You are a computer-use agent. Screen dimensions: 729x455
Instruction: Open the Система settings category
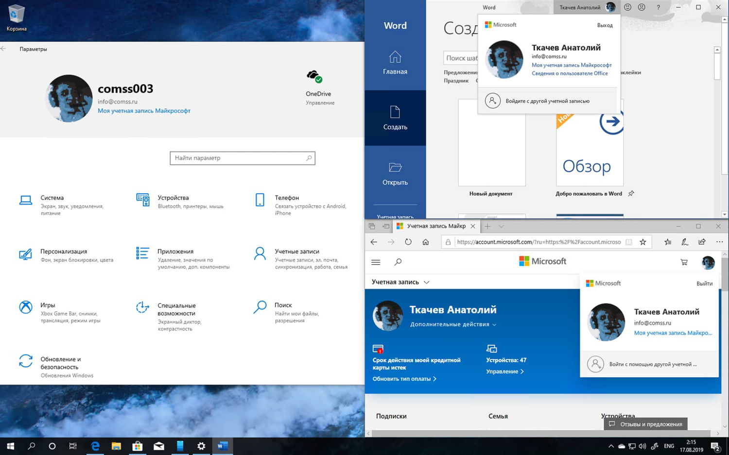(62, 205)
